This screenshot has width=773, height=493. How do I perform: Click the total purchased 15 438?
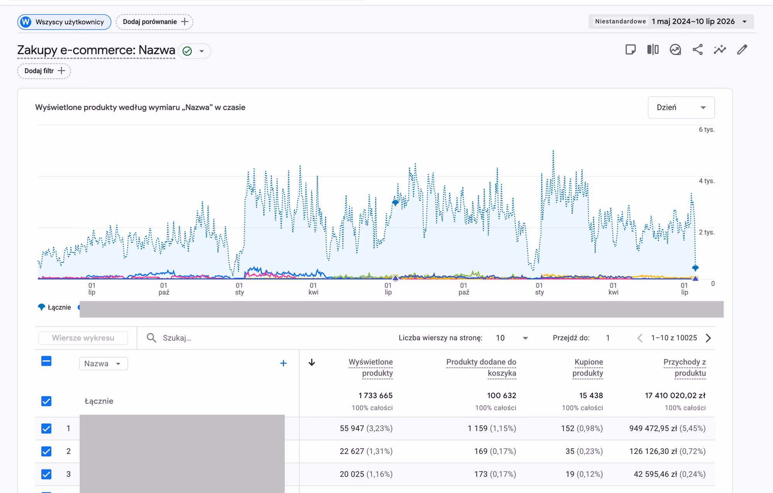591,396
